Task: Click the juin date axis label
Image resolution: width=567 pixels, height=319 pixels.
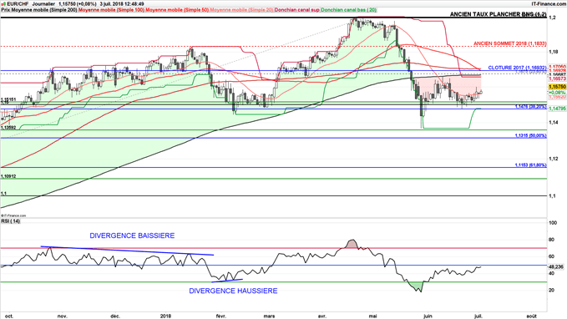Action: tap(428, 316)
